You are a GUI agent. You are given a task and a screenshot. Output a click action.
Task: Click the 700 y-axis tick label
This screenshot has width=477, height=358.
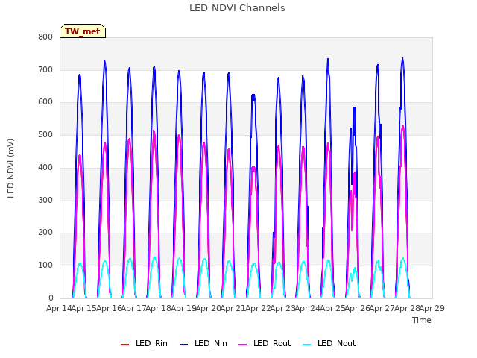pyautogui.click(x=45, y=69)
